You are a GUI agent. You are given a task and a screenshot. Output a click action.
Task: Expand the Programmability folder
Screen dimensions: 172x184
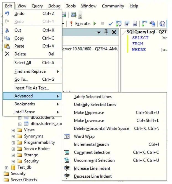pos(13,143)
